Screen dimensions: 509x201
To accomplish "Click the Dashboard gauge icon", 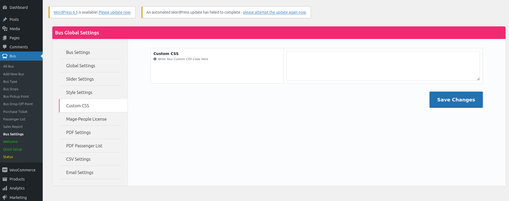I will 5,7.
